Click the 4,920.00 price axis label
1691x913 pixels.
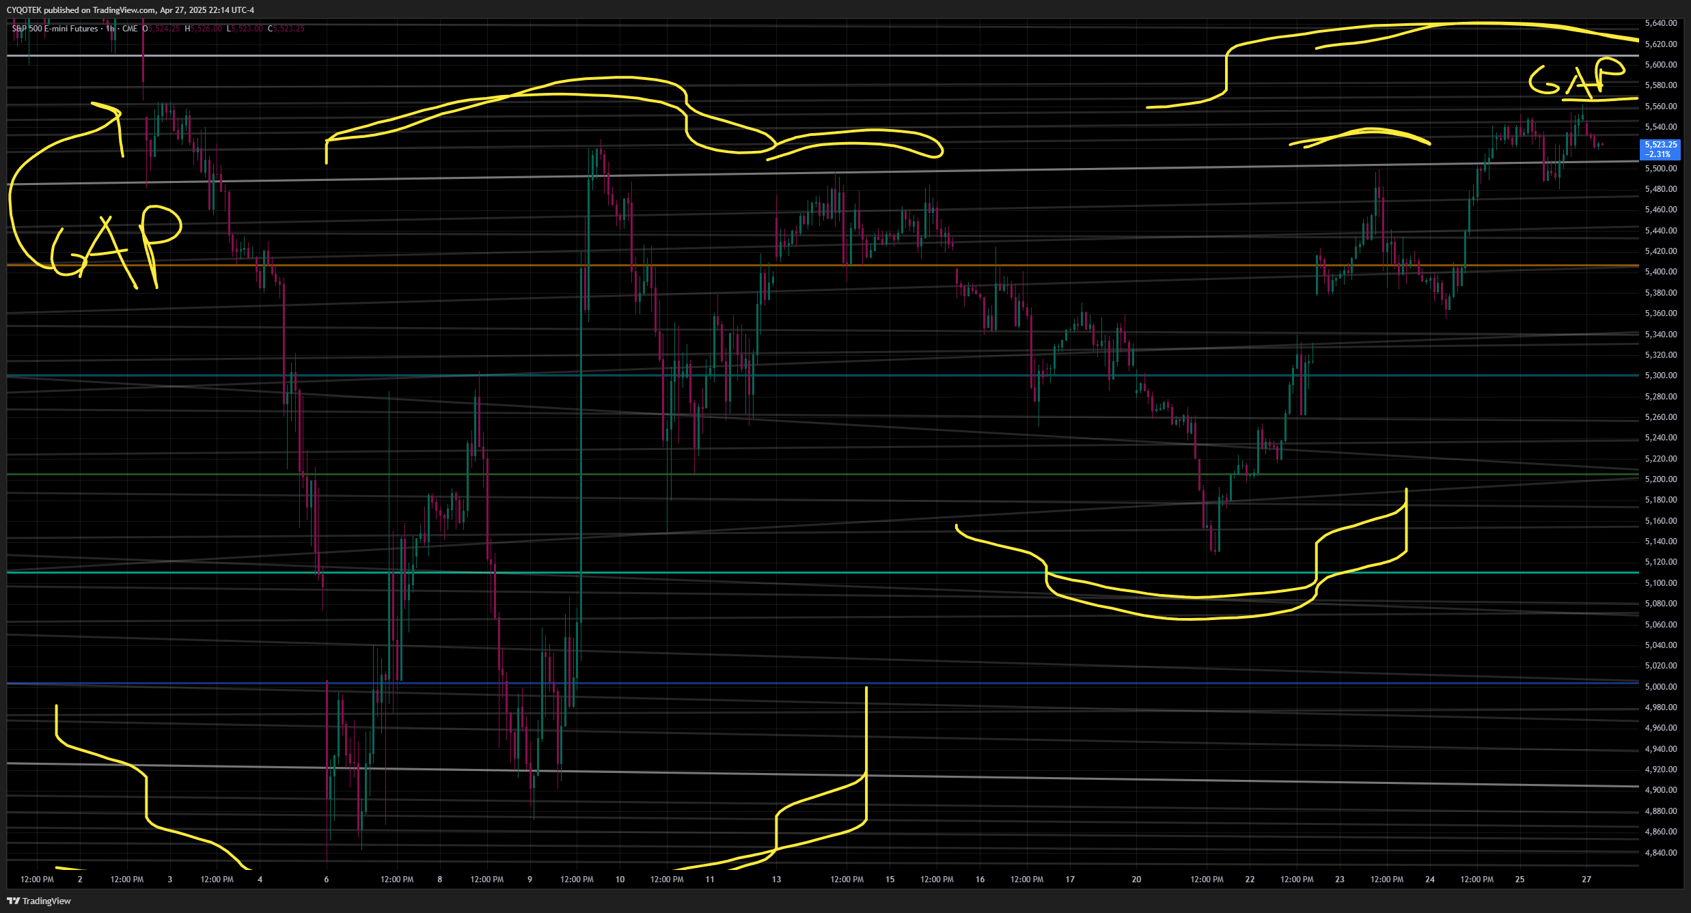click(1661, 770)
